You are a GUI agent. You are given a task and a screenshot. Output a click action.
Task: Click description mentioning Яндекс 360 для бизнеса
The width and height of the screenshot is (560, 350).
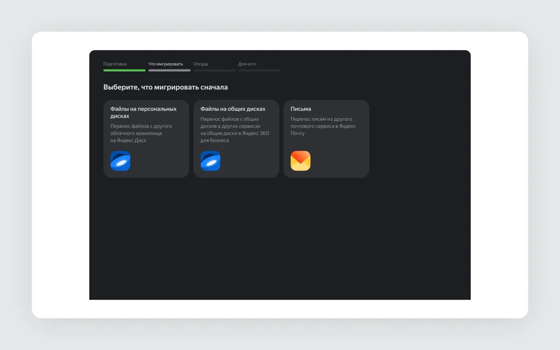point(235,130)
